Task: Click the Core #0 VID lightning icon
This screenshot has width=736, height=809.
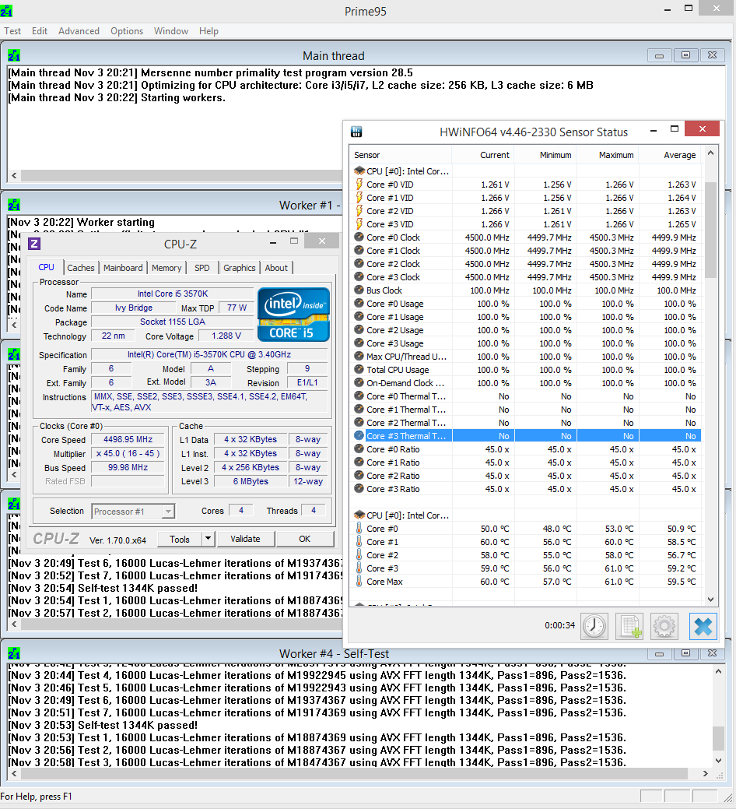Action: pos(359,185)
